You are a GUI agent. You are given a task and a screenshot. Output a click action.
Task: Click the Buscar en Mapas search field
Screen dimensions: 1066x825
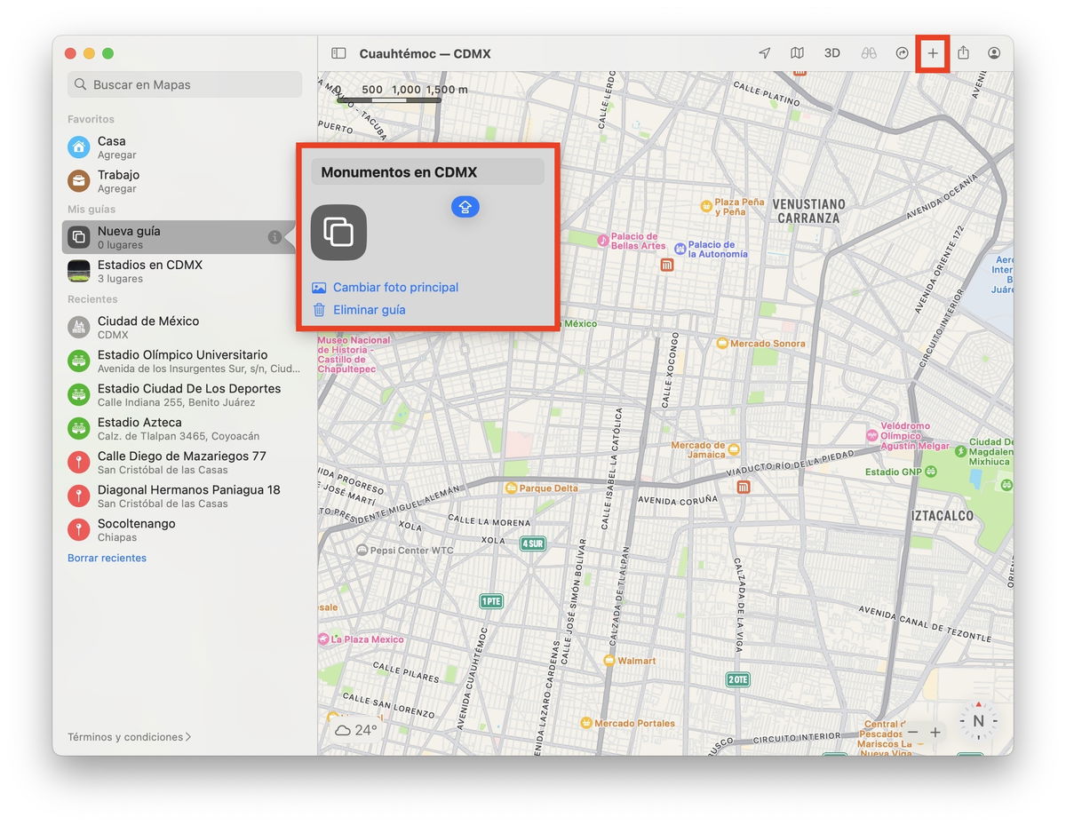184,84
